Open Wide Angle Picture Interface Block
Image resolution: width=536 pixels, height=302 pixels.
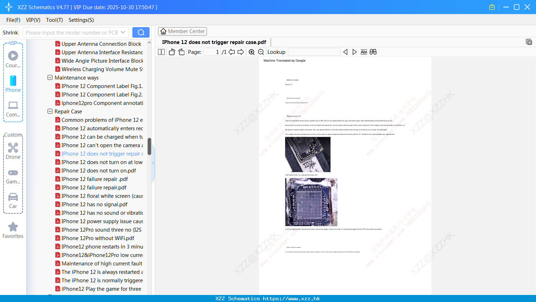99,61
